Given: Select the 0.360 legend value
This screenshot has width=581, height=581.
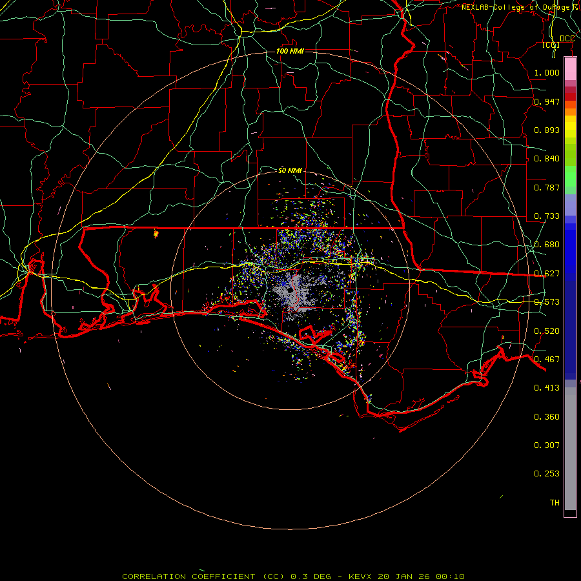Looking at the screenshot, I should [x=547, y=417].
